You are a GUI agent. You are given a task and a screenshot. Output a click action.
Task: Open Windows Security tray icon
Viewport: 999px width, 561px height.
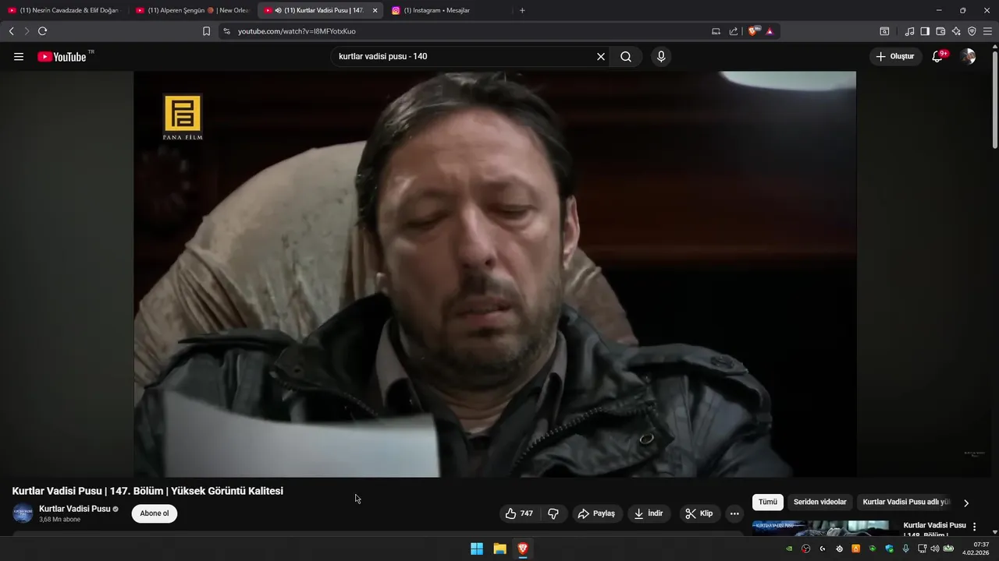pos(889,549)
